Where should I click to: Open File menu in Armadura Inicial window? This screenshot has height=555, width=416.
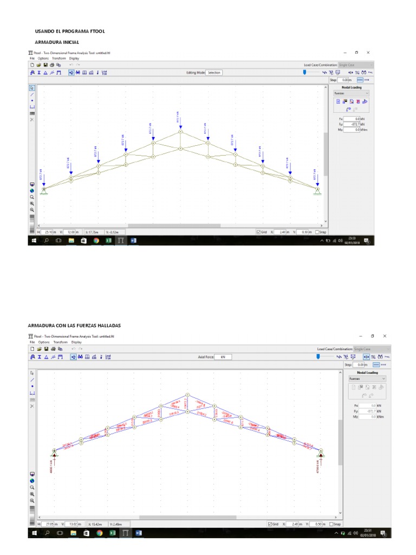point(32,59)
